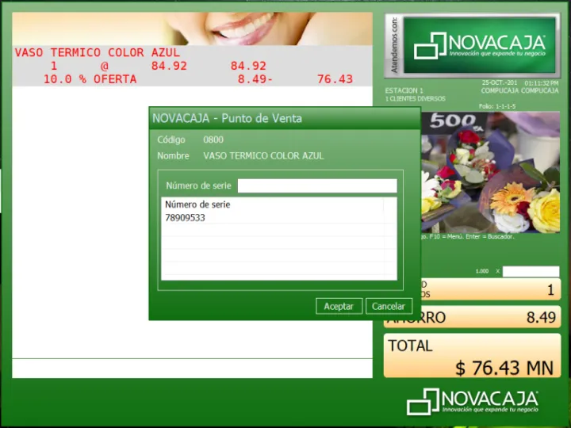This screenshot has height=428, width=571.
Task: Click the ESTACION 1 label
Action: pyautogui.click(x=404, y=90)
